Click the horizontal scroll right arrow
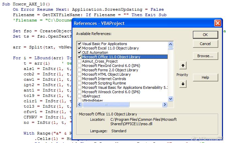226x143 pixels. pos(165,105)
